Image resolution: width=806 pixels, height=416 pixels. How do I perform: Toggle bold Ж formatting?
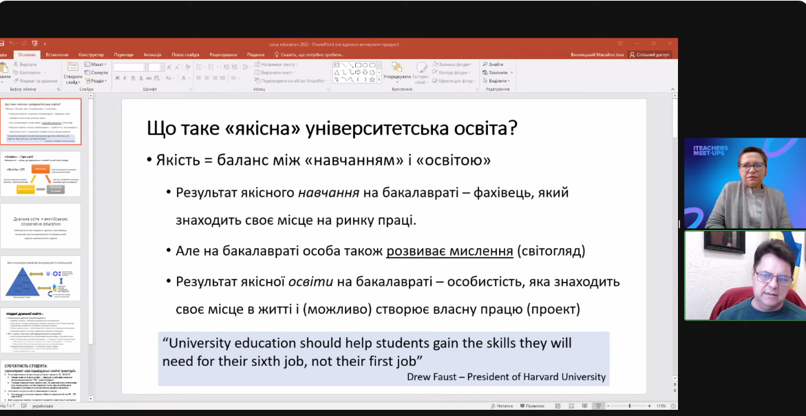(117, 78)
